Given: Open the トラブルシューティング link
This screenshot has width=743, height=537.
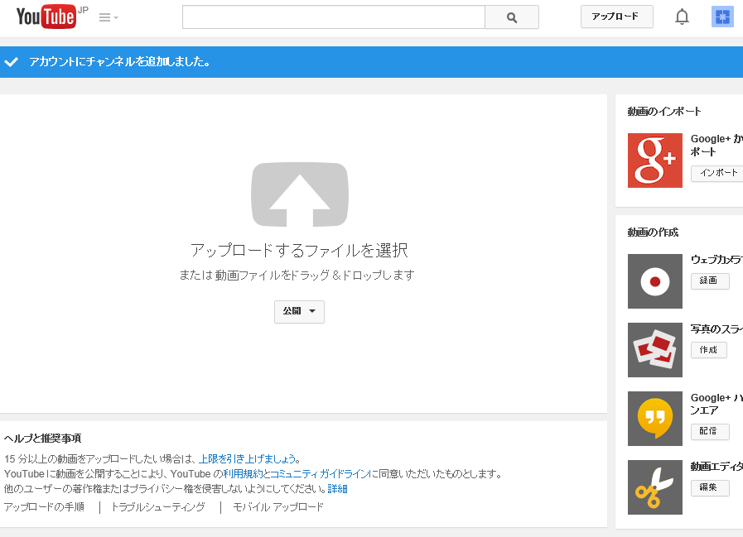Looking at the screenshot, I should [x=157, y=507].
